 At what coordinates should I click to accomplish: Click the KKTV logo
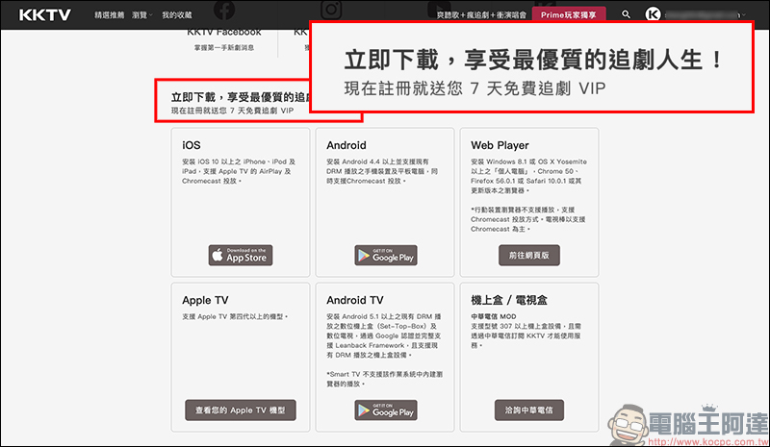(44, 14)
